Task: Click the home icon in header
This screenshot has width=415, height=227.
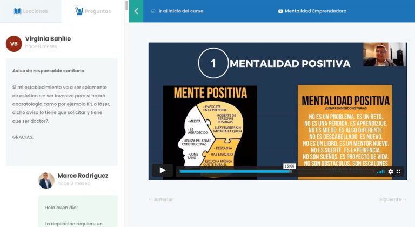Action: pyautogui.click(x=153, y=11)
